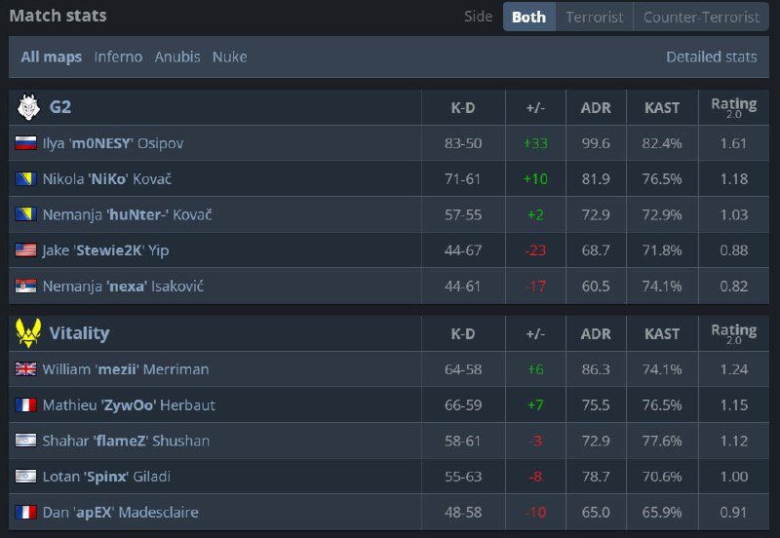Click the Vitality team logo icon
Viewport: 780px width, 538px height.
[x=27, y=333]
